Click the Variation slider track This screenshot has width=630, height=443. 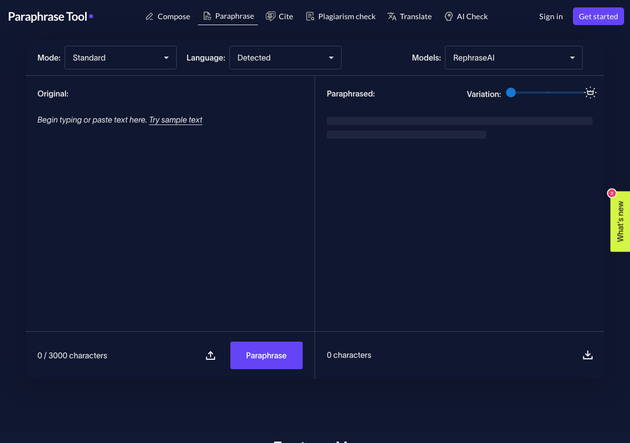tap(549, 93)
